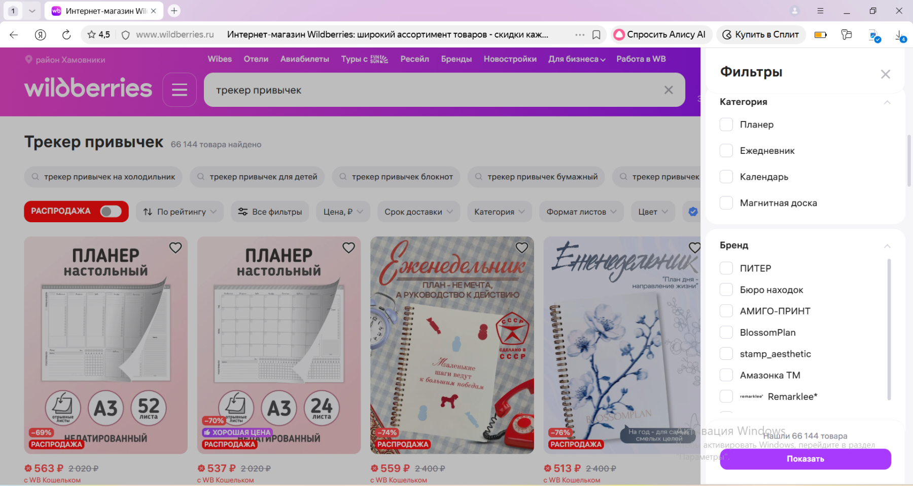The height and width of the screenshot is (486, 913).
Task: Close the Filters panel
Action: click(x=885, y=74)
